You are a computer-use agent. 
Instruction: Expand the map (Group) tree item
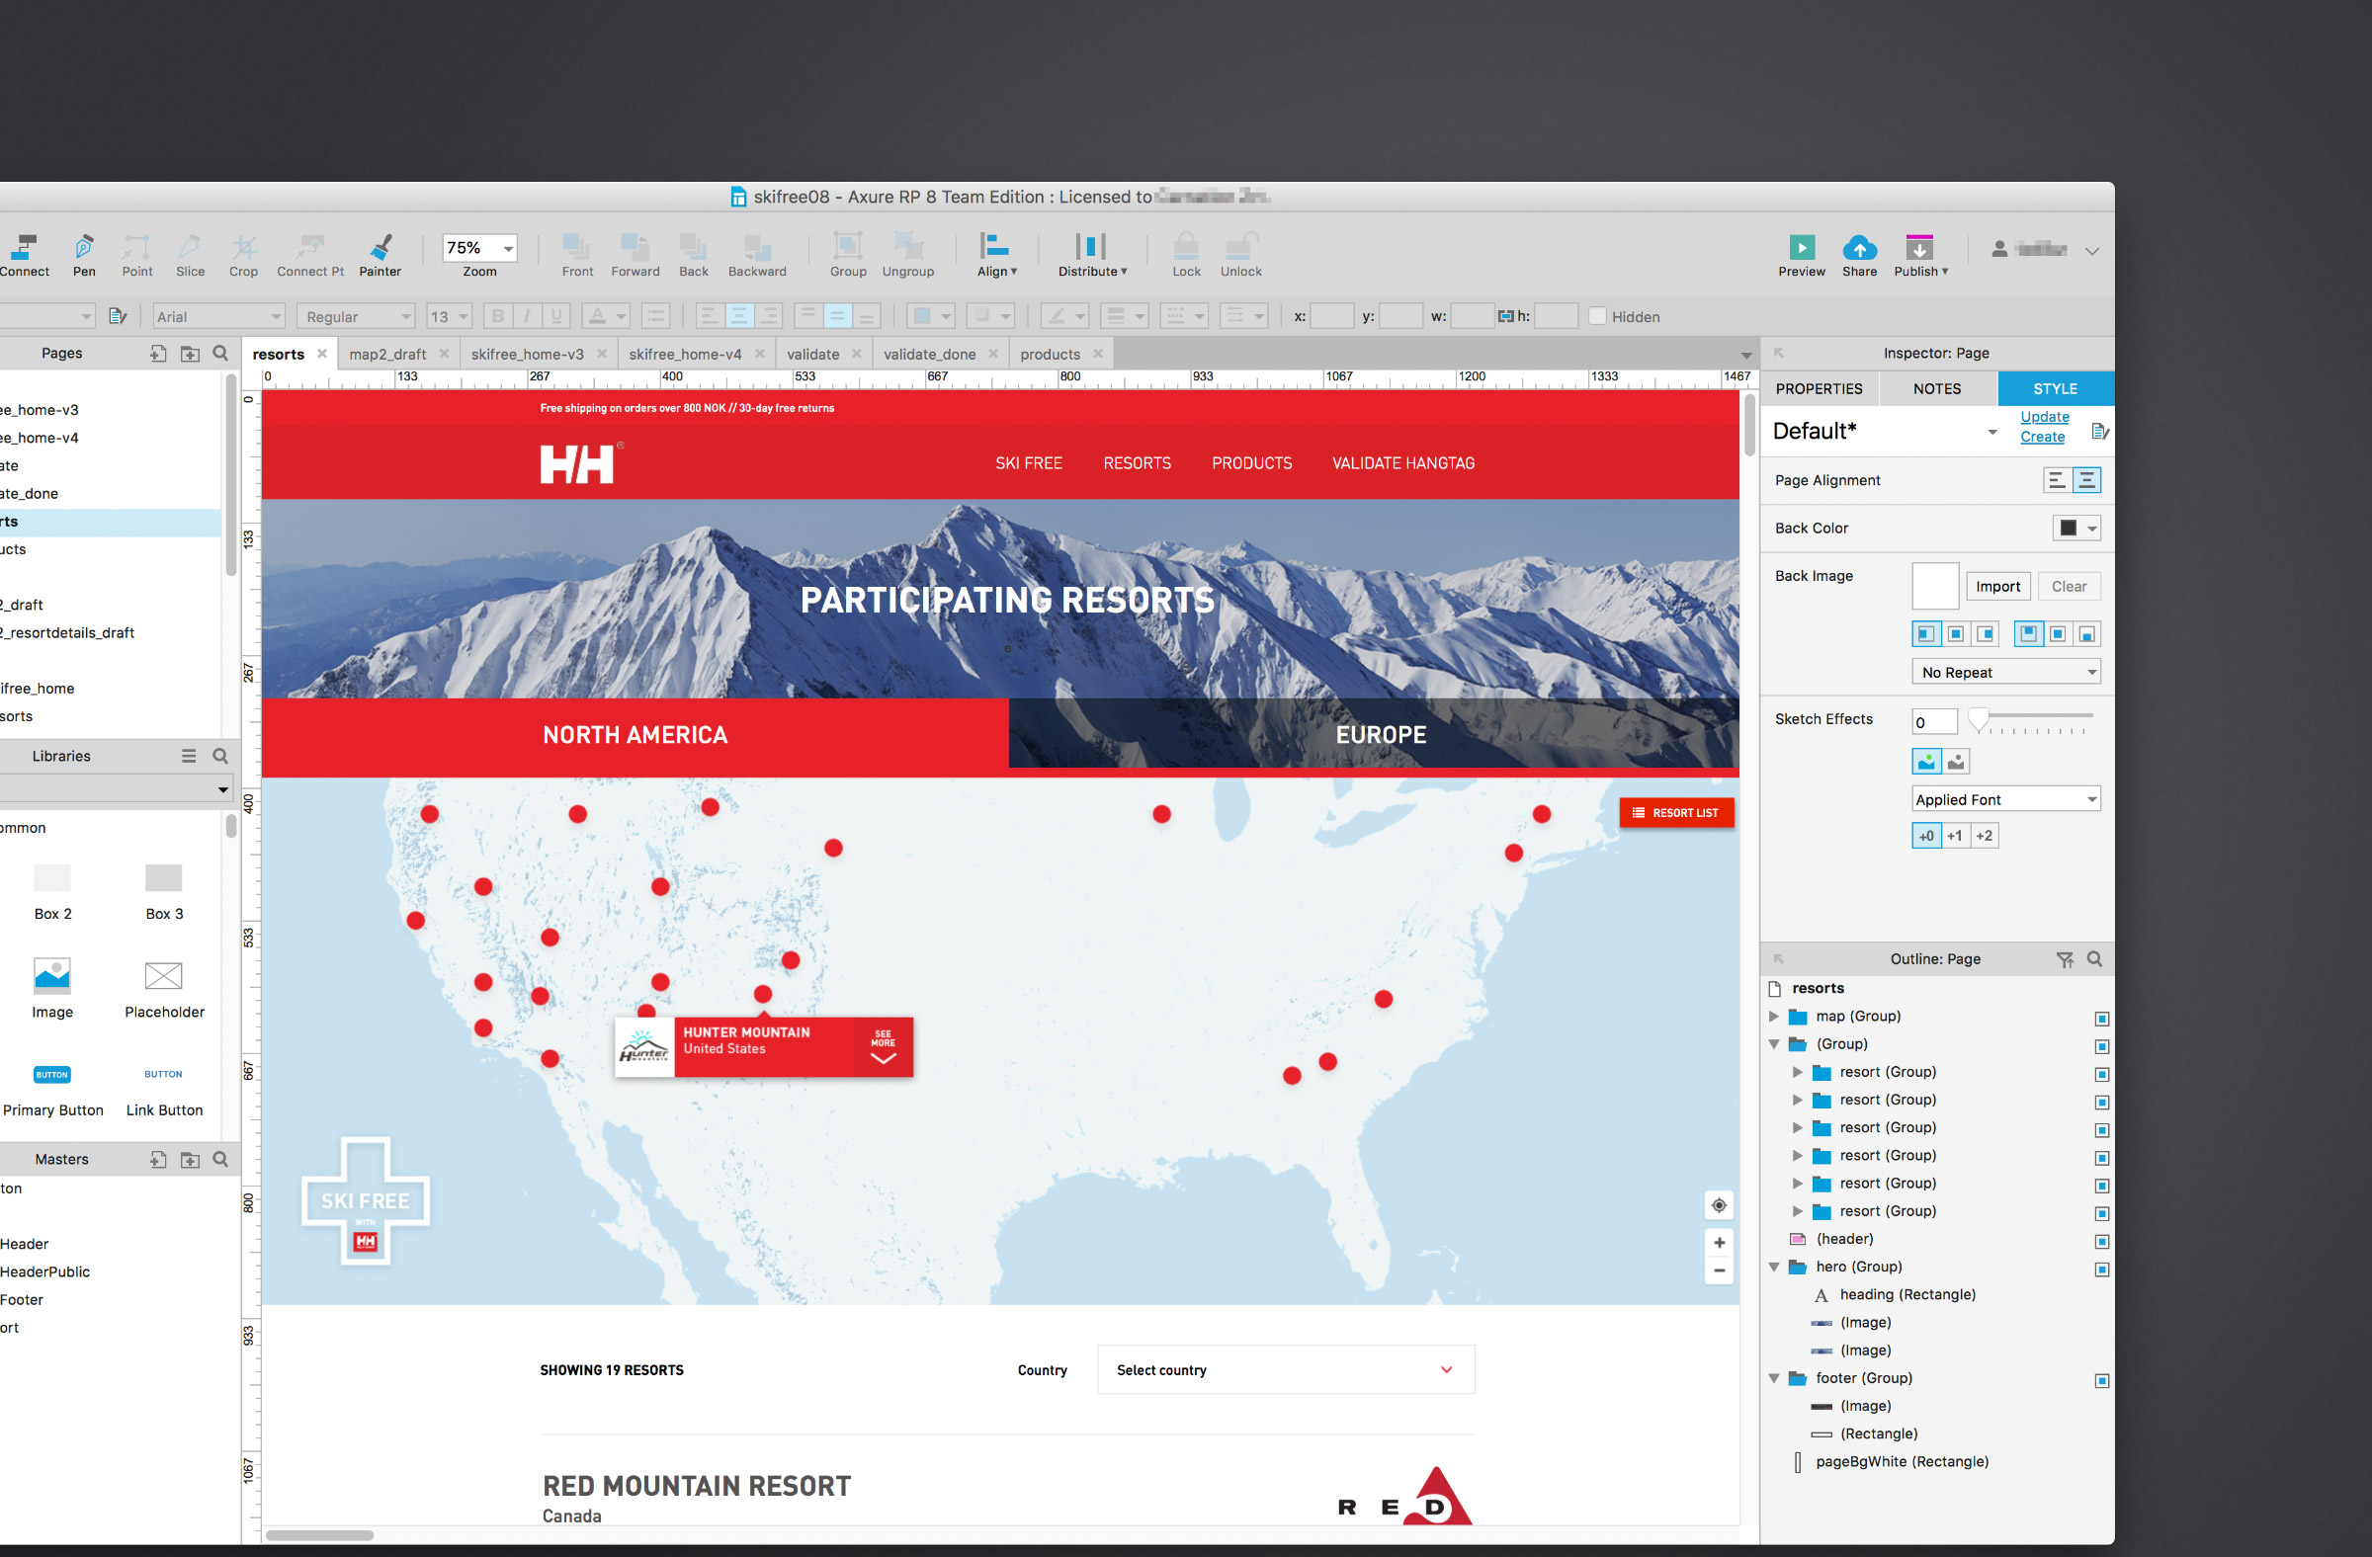(x=1774, y=1016)
